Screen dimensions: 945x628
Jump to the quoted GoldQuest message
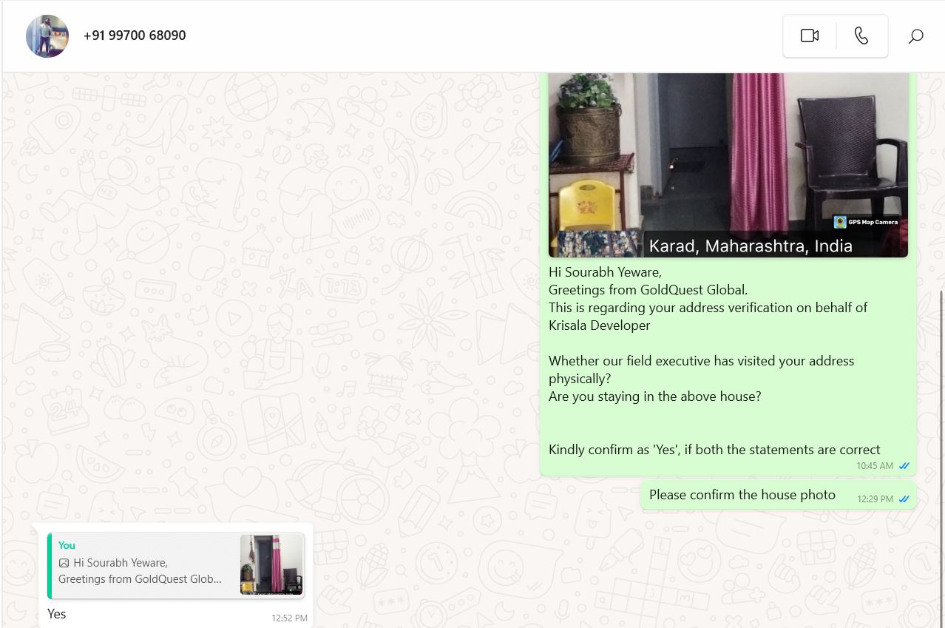point(140,571)
